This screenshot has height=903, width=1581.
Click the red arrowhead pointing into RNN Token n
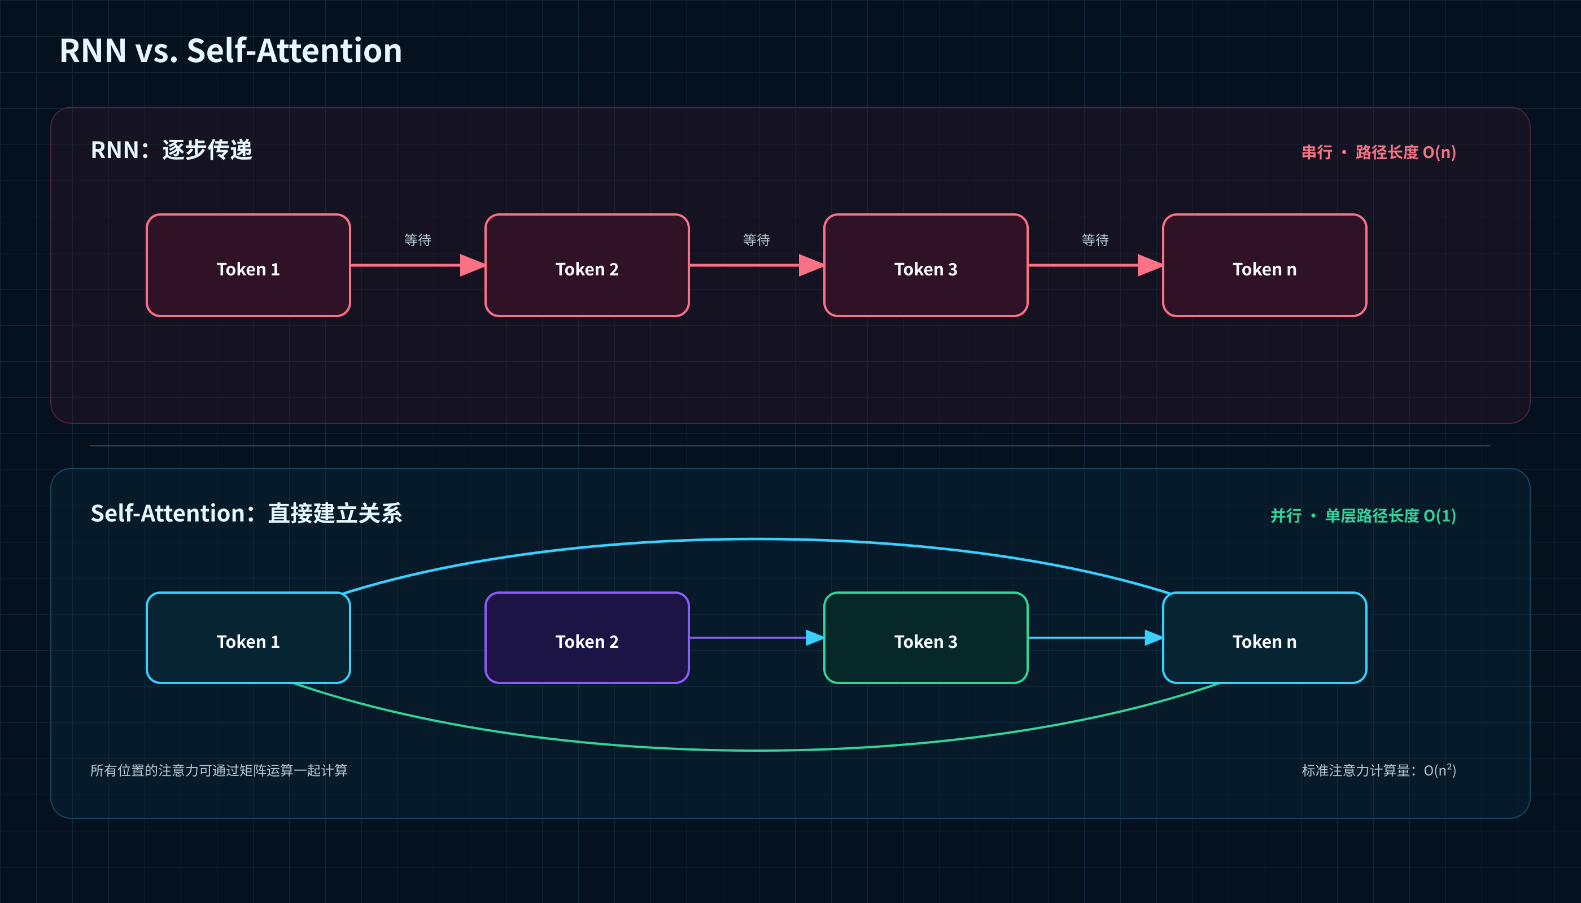click(x=1150, y=265)
